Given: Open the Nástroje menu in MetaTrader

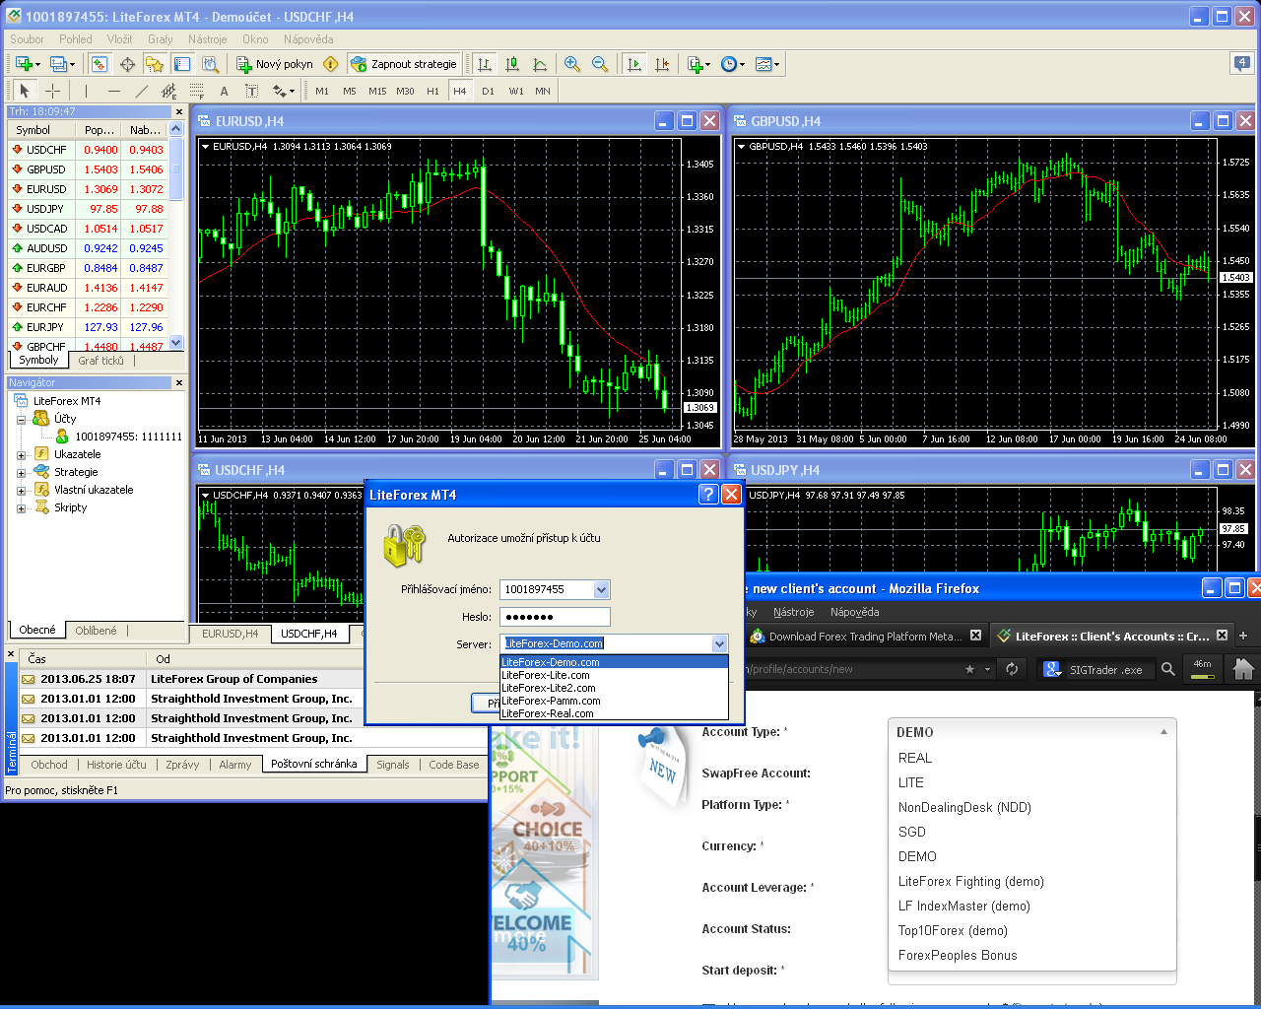Looking at the screenshot, I should [x=207, y=39].
